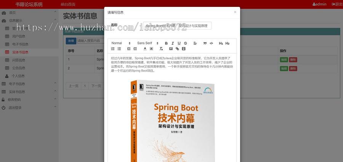Open 电子书信息 under 信息展示
The height and width of the screenshot is (162, 343).
[20, 44]
